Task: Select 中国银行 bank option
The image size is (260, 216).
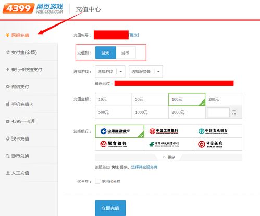Action: click(x=217, y=144)
